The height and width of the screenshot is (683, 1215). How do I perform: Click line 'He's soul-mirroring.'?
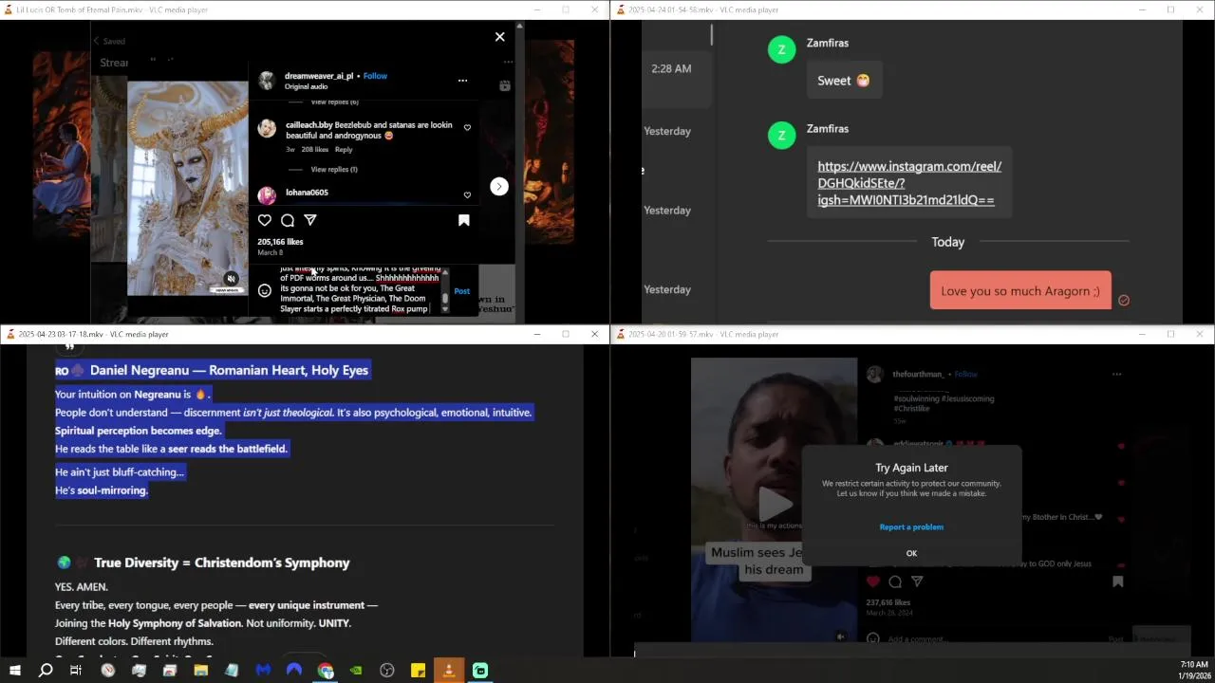[102, 490]
